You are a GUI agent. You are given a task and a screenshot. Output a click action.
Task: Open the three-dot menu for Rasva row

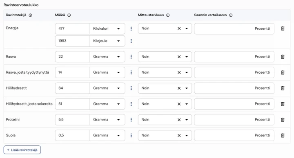(131, 57)
